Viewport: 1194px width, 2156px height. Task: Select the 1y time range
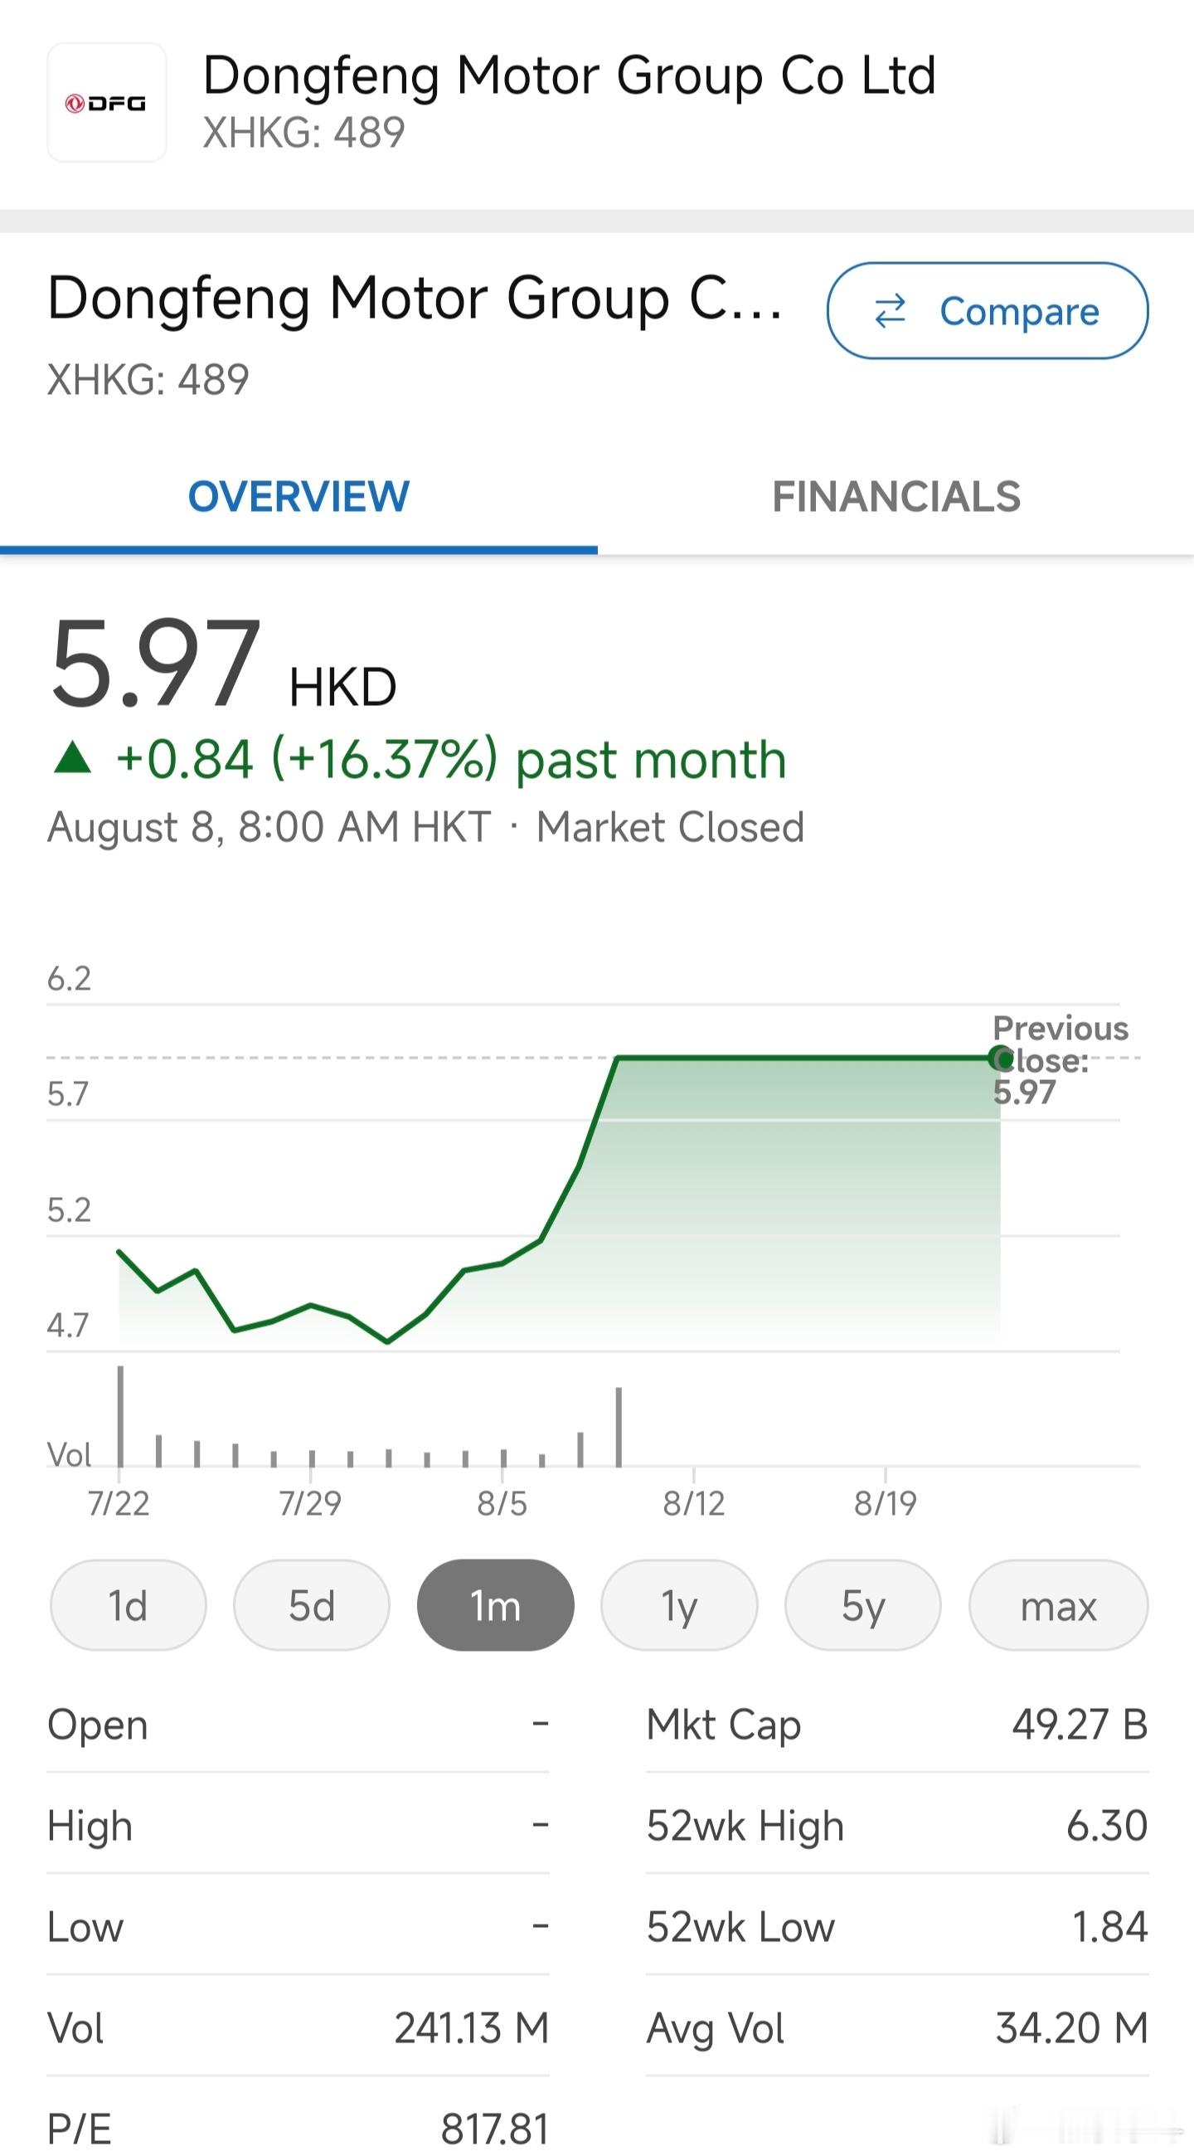click(679, 1605)
